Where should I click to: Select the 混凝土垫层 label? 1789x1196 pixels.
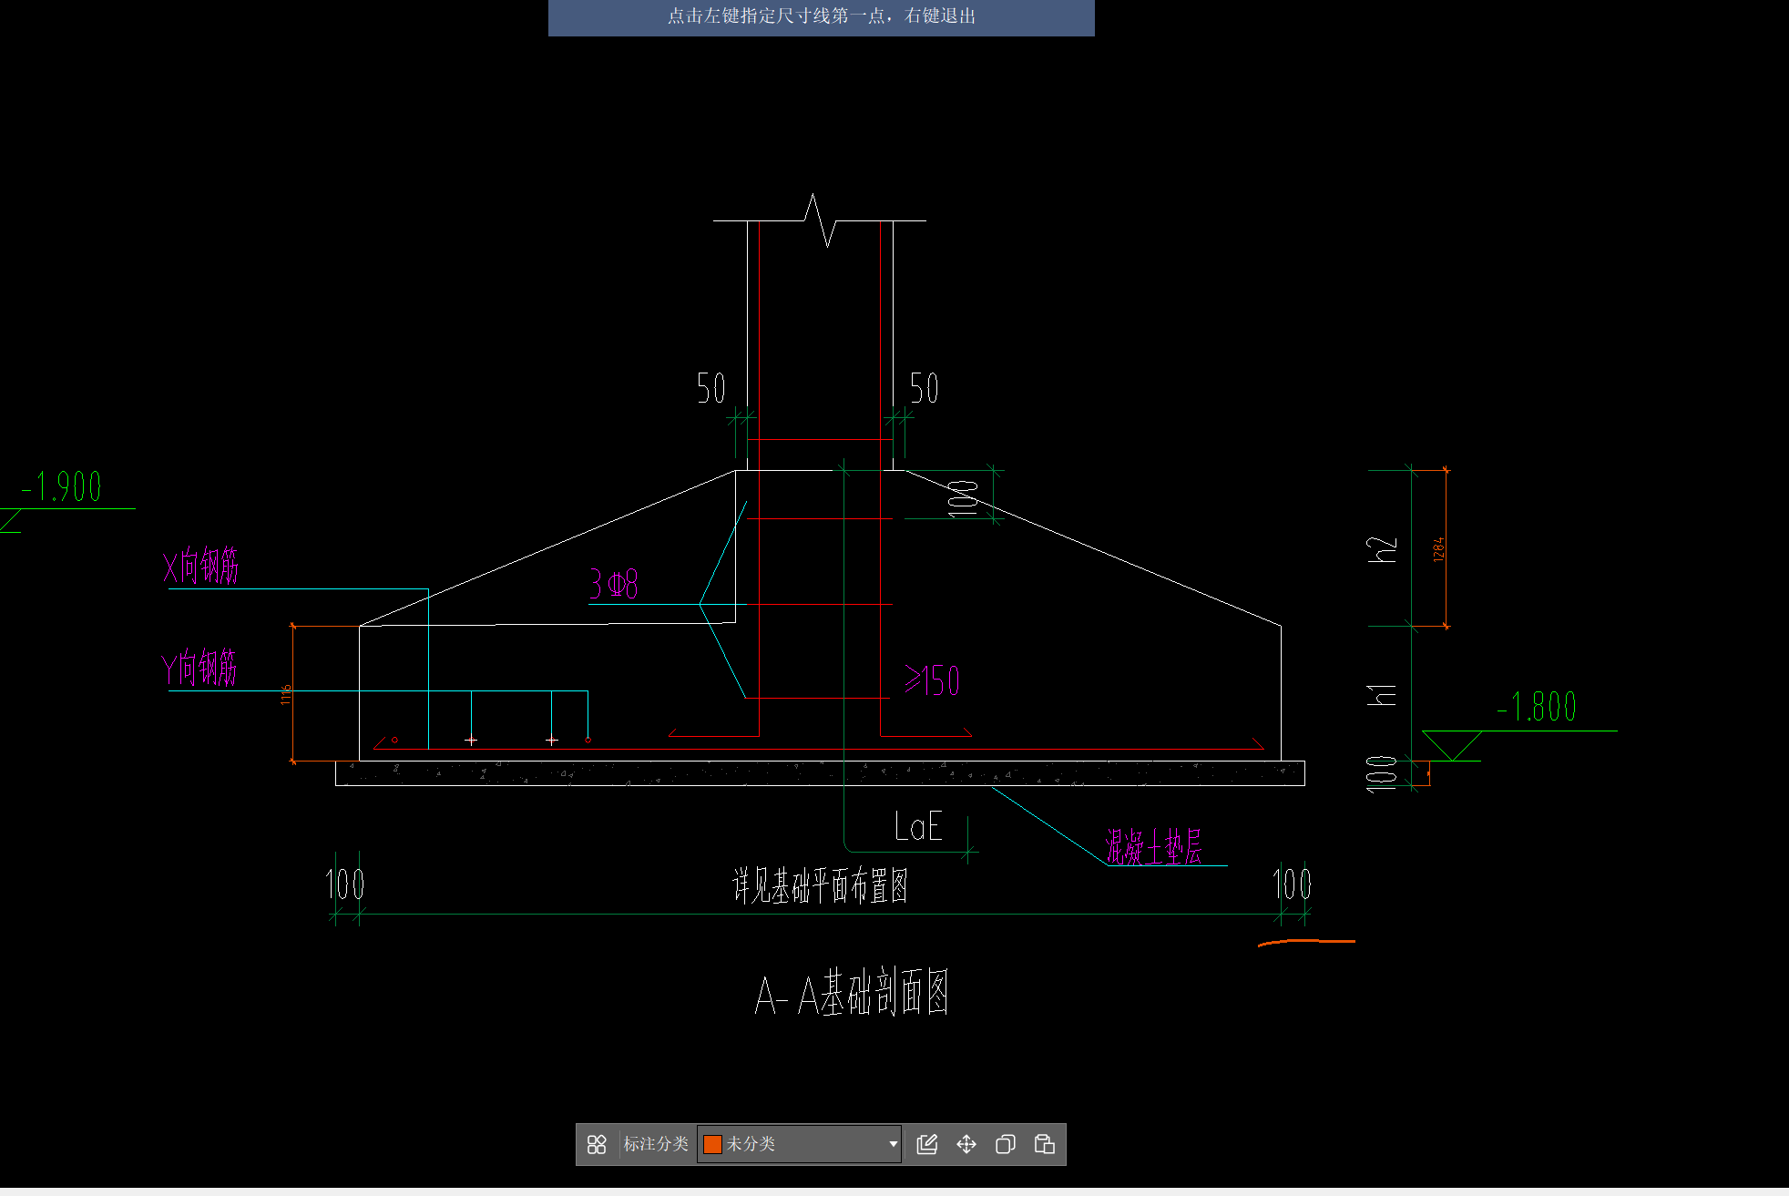(x=1154, y=846)
